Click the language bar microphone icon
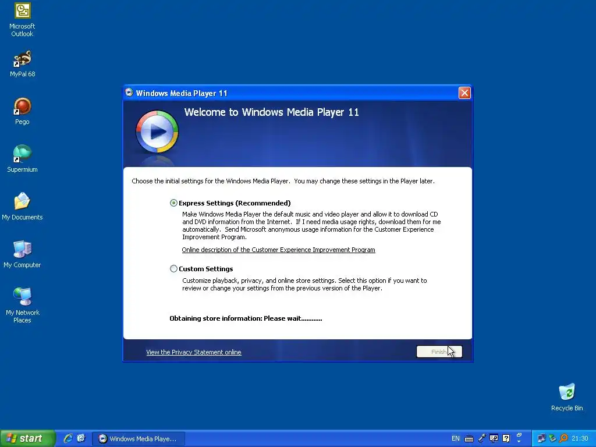This screenshot has width=596, height=447. [481, 439]
